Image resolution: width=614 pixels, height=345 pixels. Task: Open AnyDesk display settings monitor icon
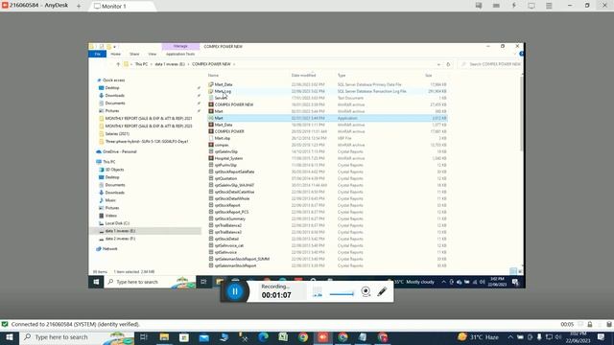(x=531, y=6)
